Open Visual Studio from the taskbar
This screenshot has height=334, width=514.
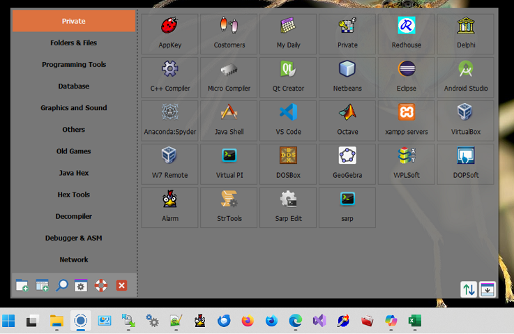pos(319,321)
